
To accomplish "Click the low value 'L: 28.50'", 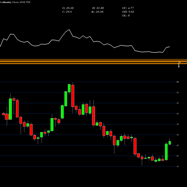I will 97,12.
